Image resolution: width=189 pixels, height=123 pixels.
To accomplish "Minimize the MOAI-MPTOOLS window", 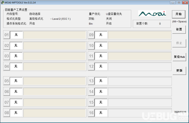I will 173,3.
